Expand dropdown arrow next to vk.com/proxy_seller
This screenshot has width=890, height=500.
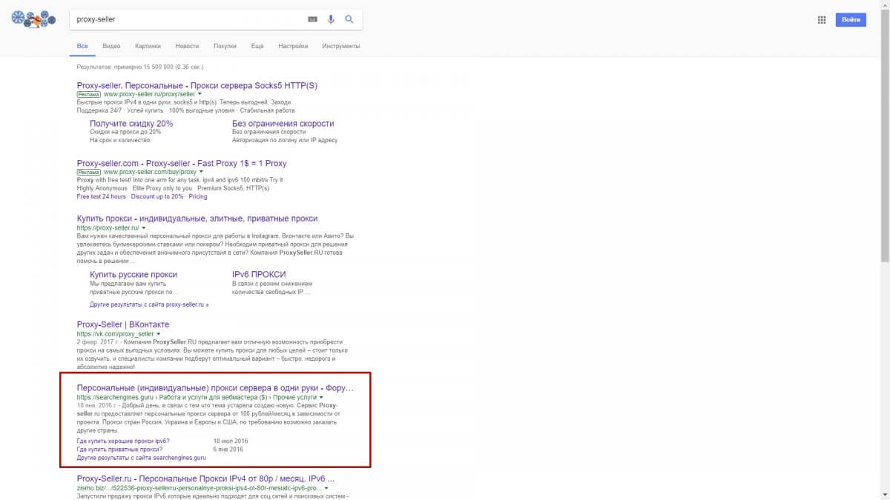tap(158, 334)
